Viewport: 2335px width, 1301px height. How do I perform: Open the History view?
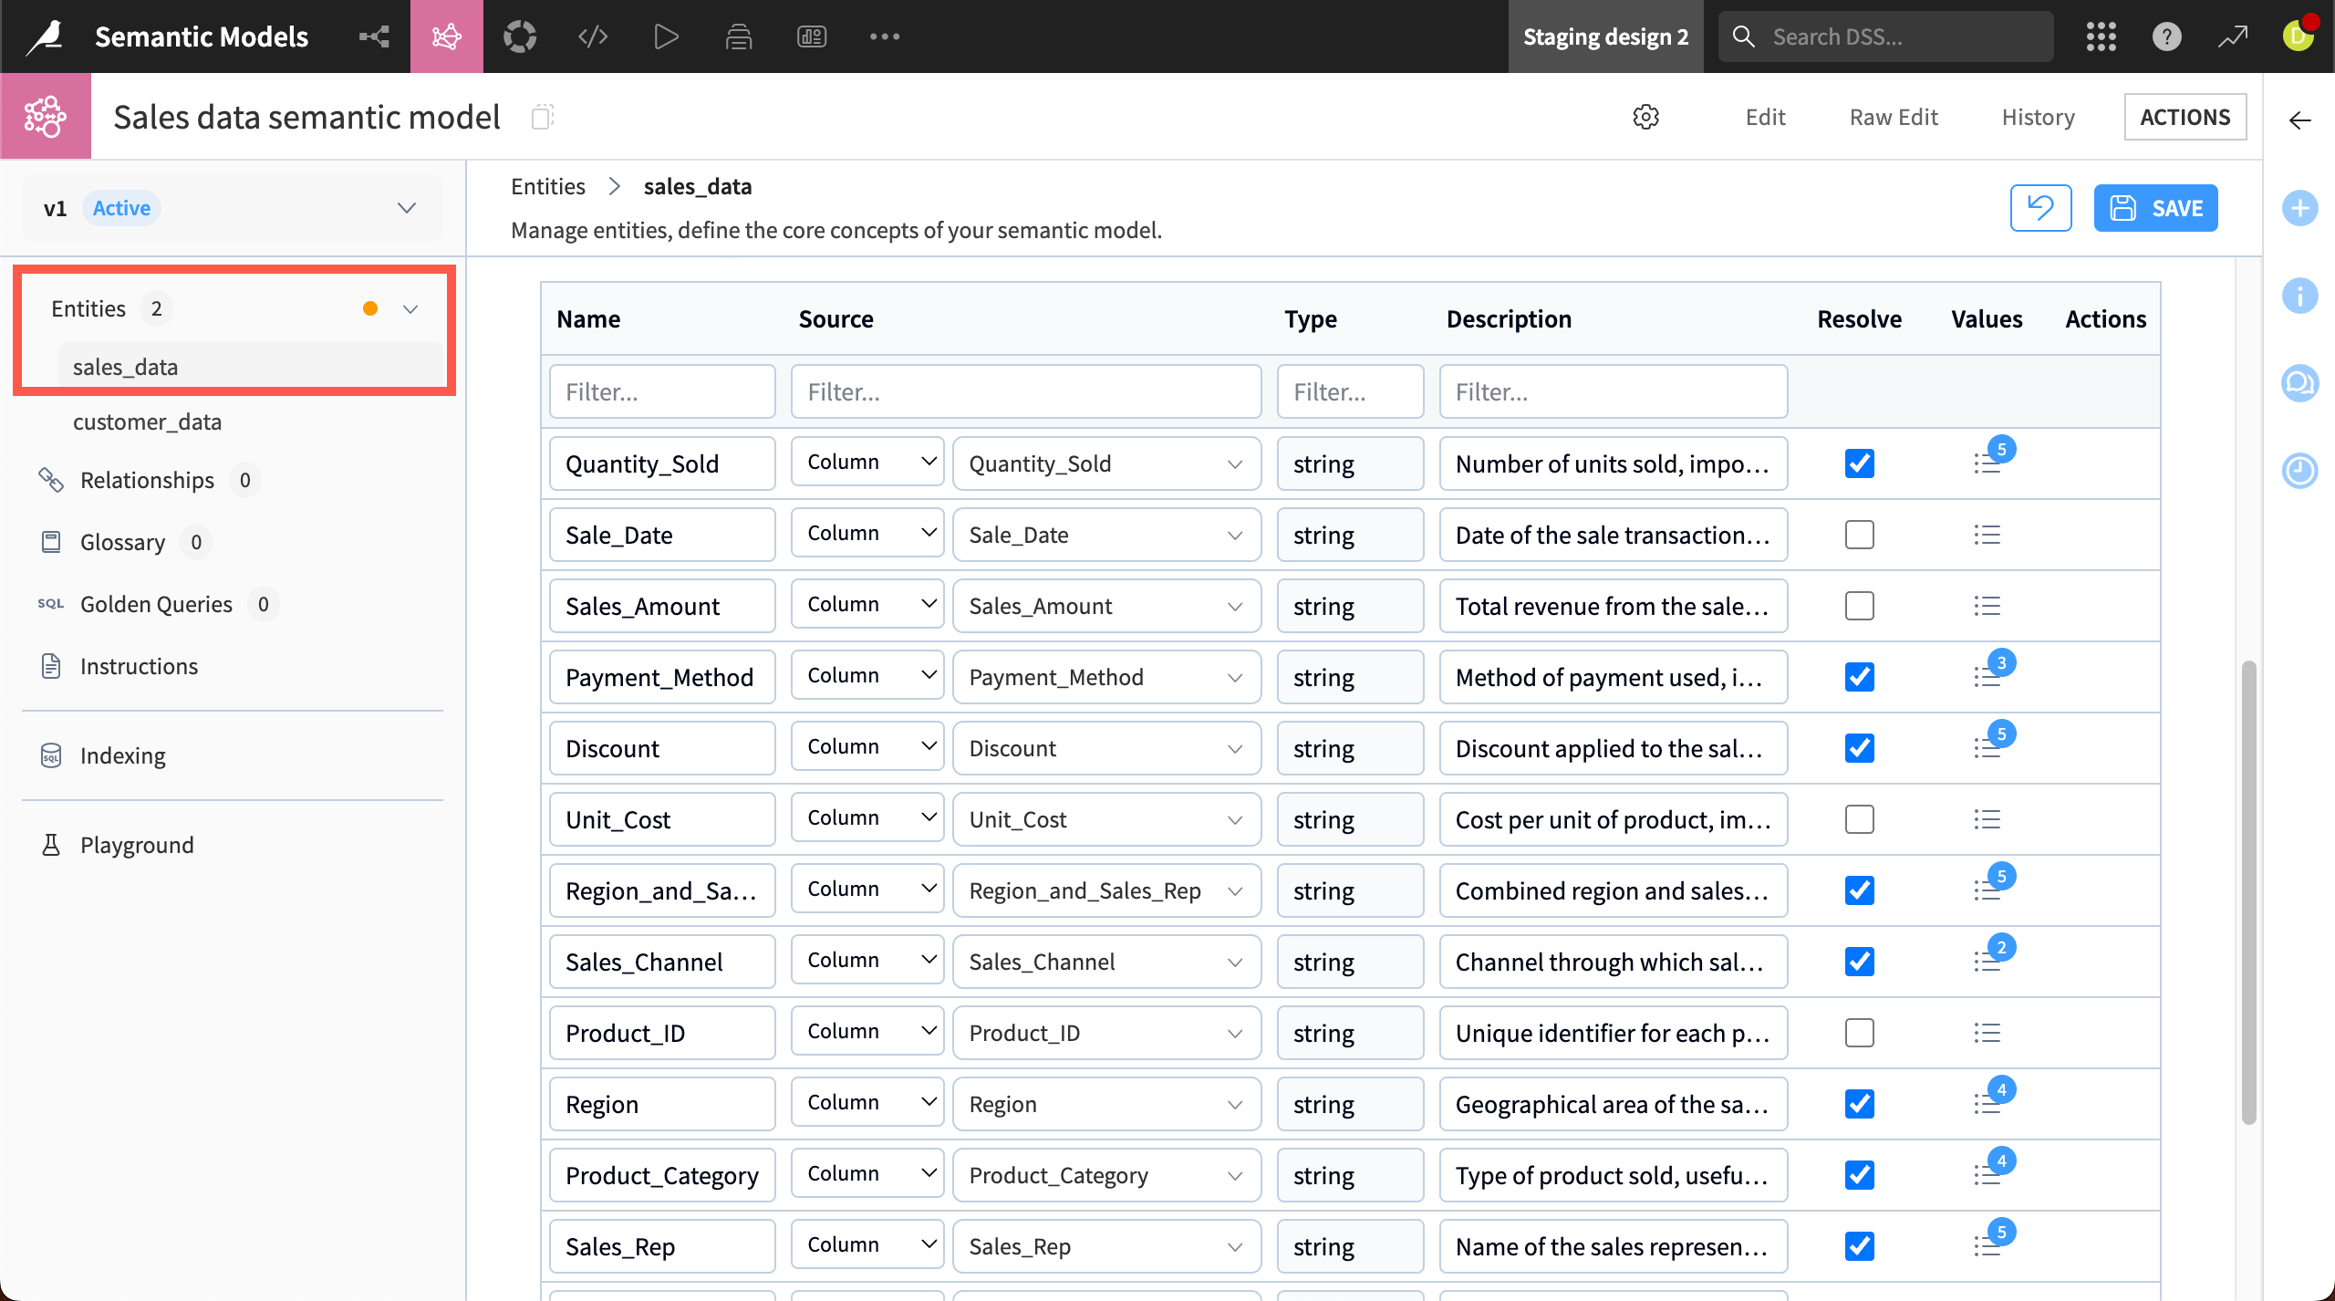[x=2037, y=116]
